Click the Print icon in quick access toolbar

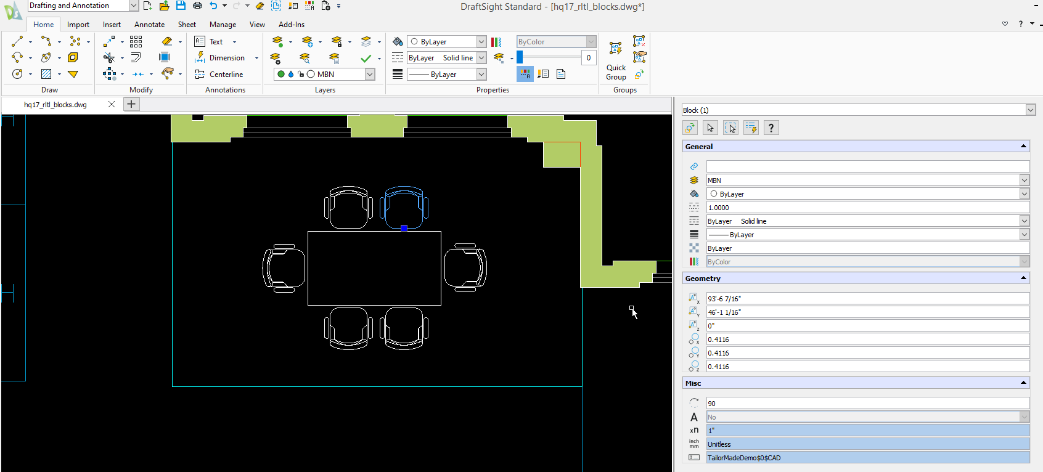[x=197, y=6]
